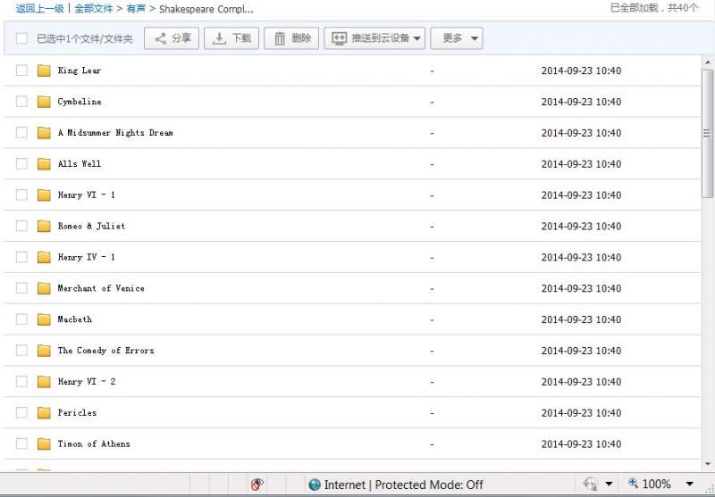
Task: Click the 下载 download button
Action: [x=231, y=38]
